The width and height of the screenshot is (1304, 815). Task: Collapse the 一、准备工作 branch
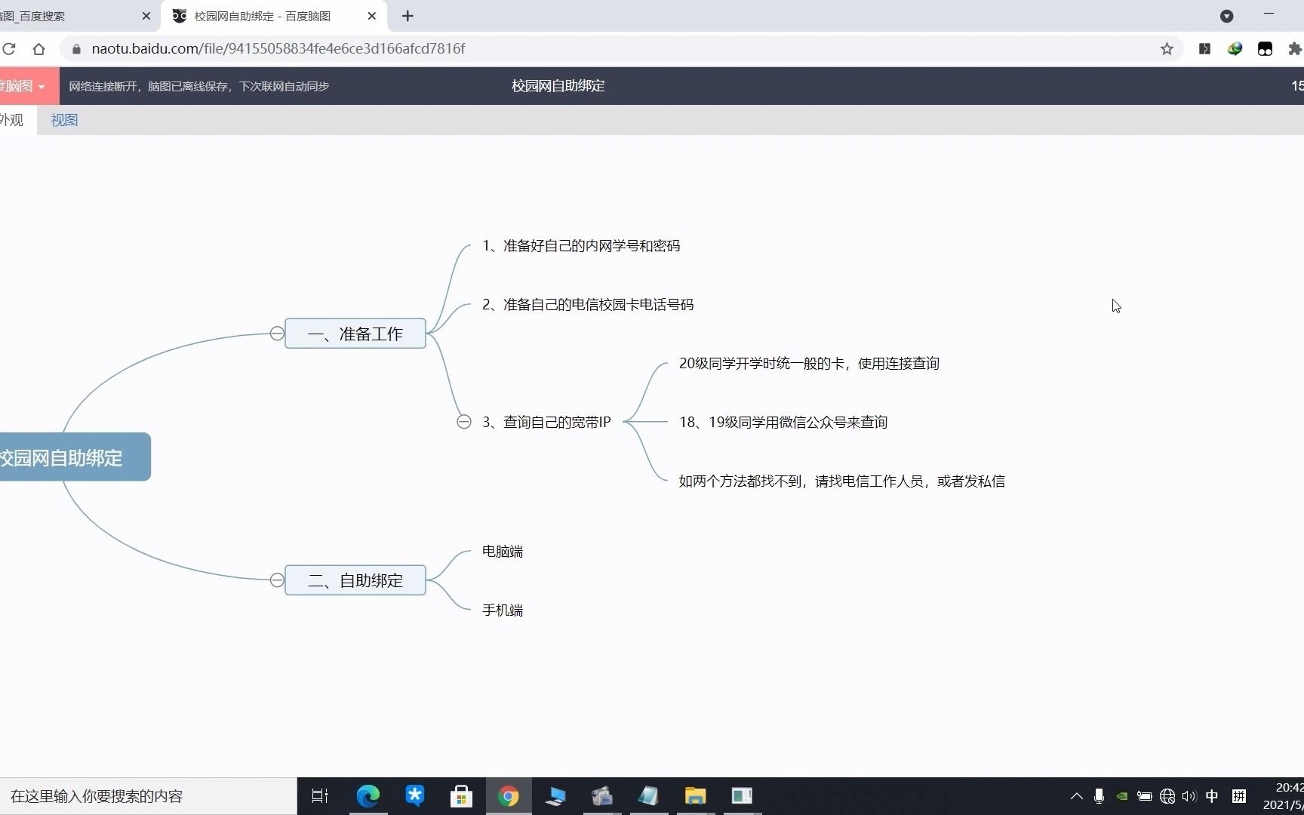point(277,334)
